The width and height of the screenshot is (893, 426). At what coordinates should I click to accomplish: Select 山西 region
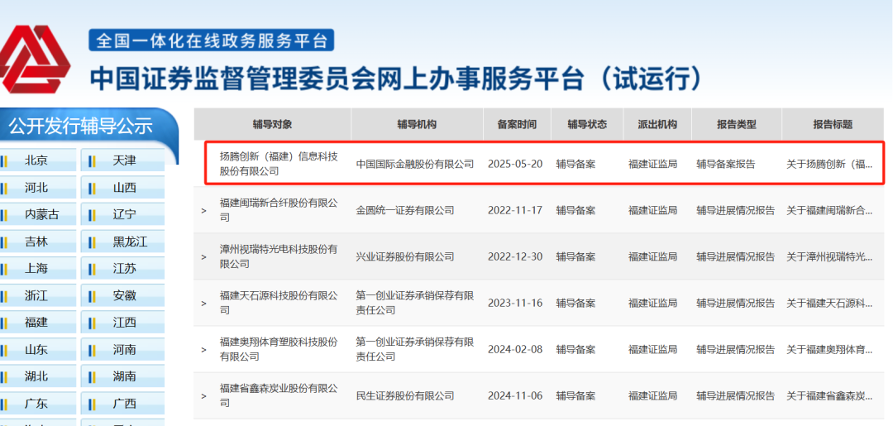pyautogui.click(x=122, y=188)
